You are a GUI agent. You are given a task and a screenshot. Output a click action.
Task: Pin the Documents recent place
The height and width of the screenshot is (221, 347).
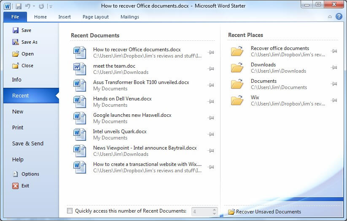[x=334, y=84]
